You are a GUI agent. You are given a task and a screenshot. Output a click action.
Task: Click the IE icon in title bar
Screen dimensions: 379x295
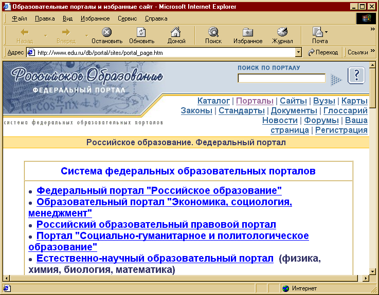pyautogui.click(x=7, y=6)
